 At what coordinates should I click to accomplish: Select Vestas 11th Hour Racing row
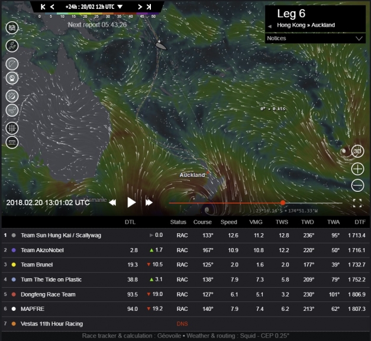pyautogui.click(x=186, y=324)
